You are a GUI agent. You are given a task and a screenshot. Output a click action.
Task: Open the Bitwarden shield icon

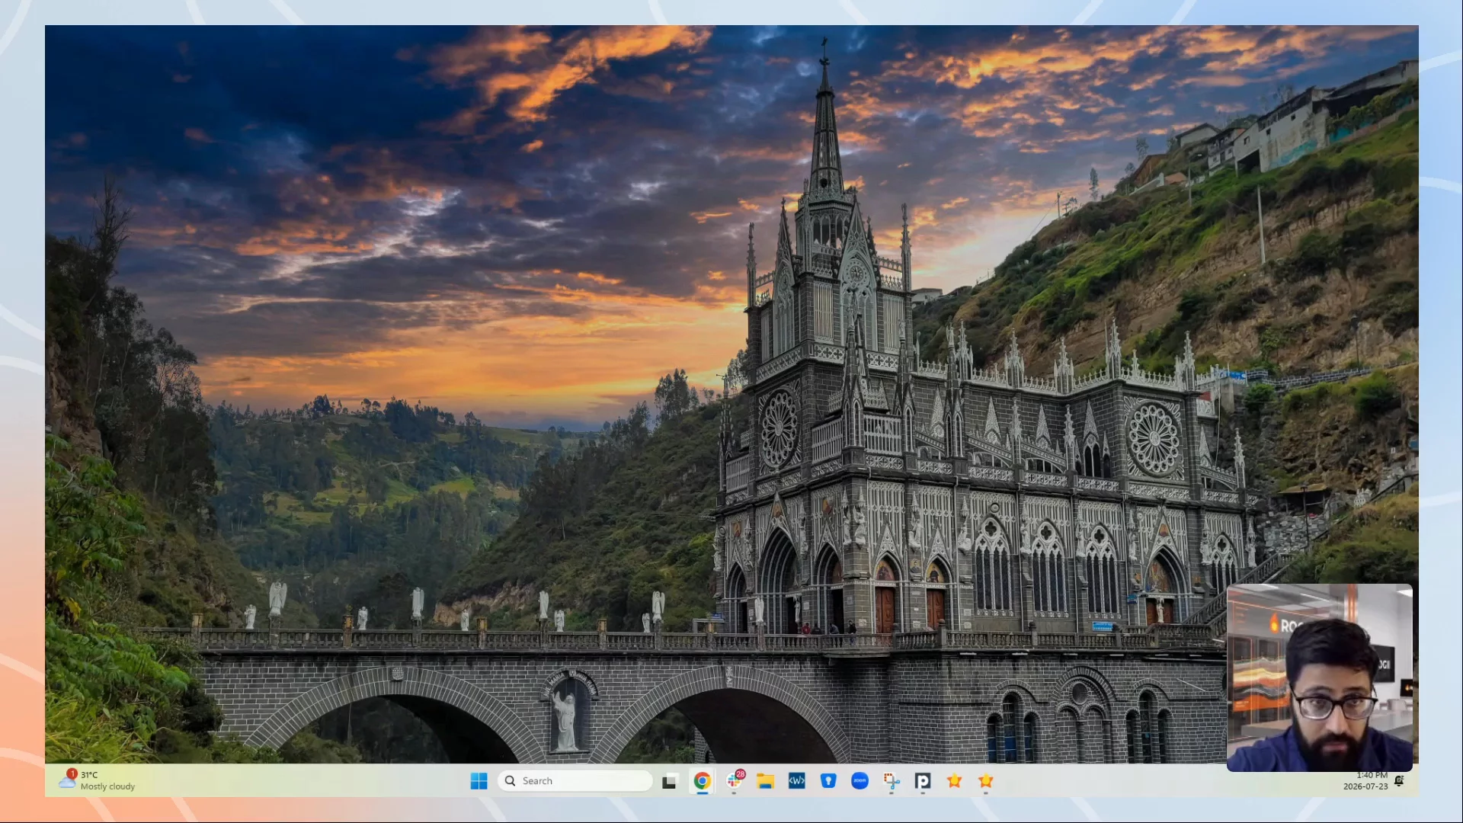tap(828, 781)
